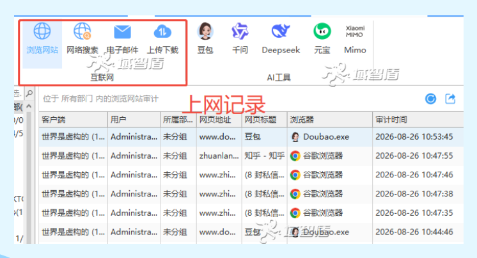Viewport: 477px width, 258px height.
Task: Sort by 网页地址 column header
Action: coord(219,120)
